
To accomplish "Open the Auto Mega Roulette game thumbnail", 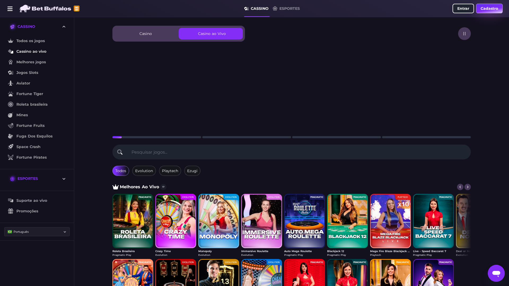I will pos(305,221).
